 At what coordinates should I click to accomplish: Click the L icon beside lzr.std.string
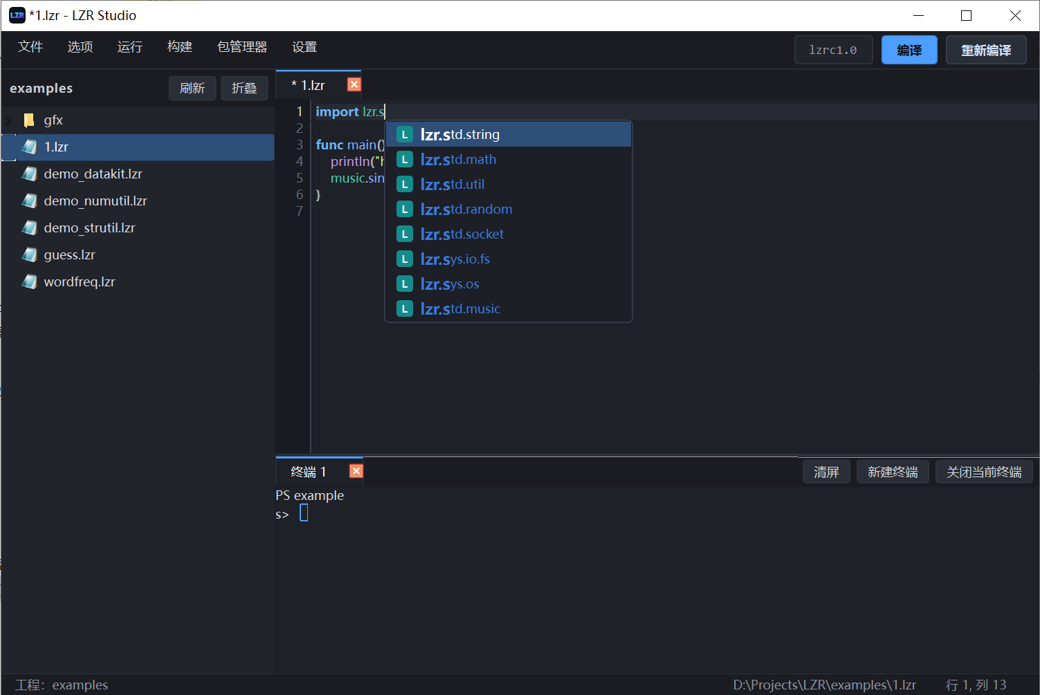point(405,135)
